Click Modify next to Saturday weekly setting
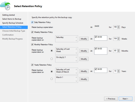Screen dimensions: 135x102 pos(84,39)
